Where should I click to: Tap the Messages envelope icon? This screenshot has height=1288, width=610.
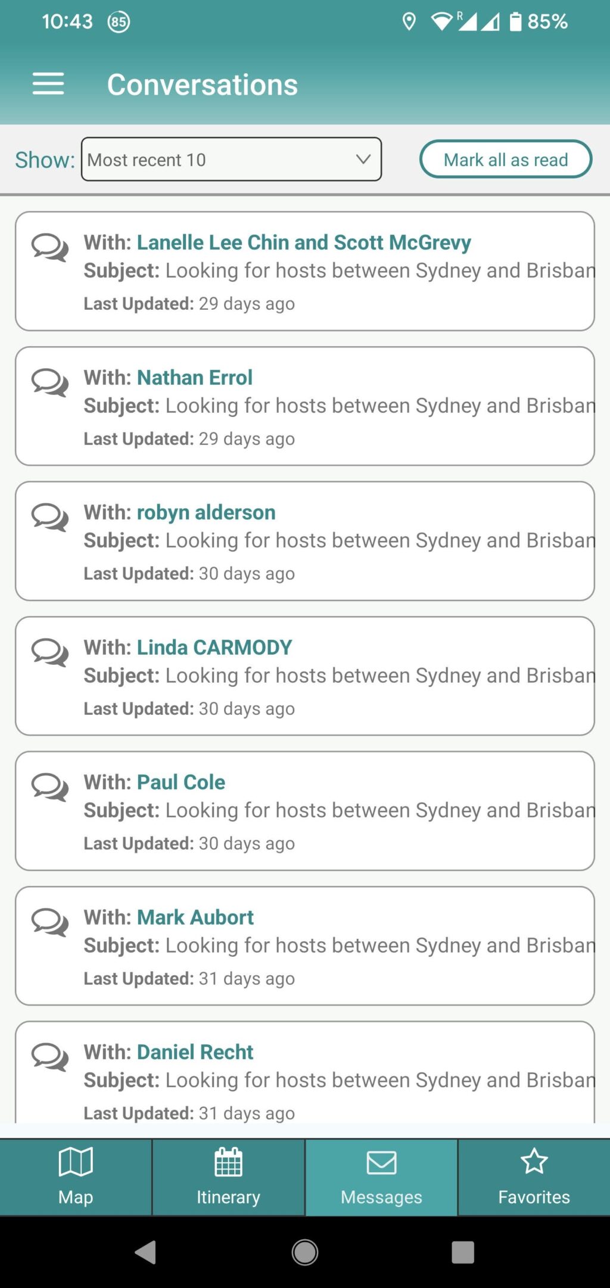381,1162
